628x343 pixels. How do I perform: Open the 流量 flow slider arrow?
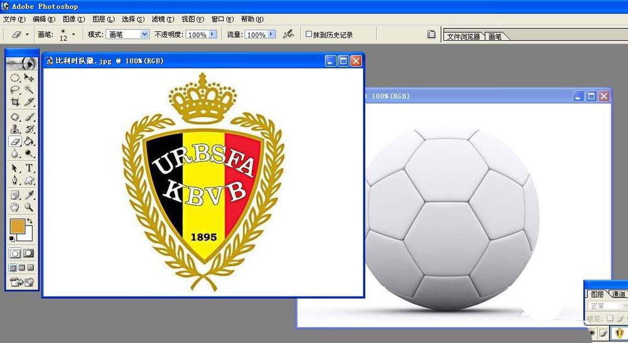tap(272, 35)
